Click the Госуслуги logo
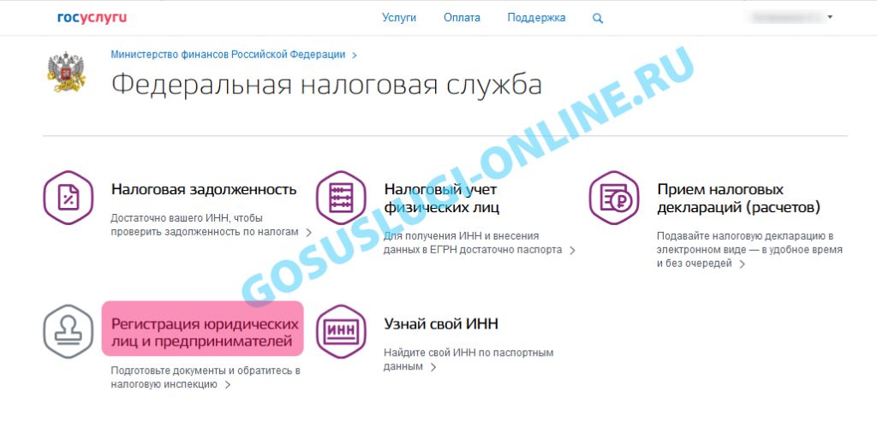This screenshot has width=877, height=421. pyautogui.click(x=92, y=18)
